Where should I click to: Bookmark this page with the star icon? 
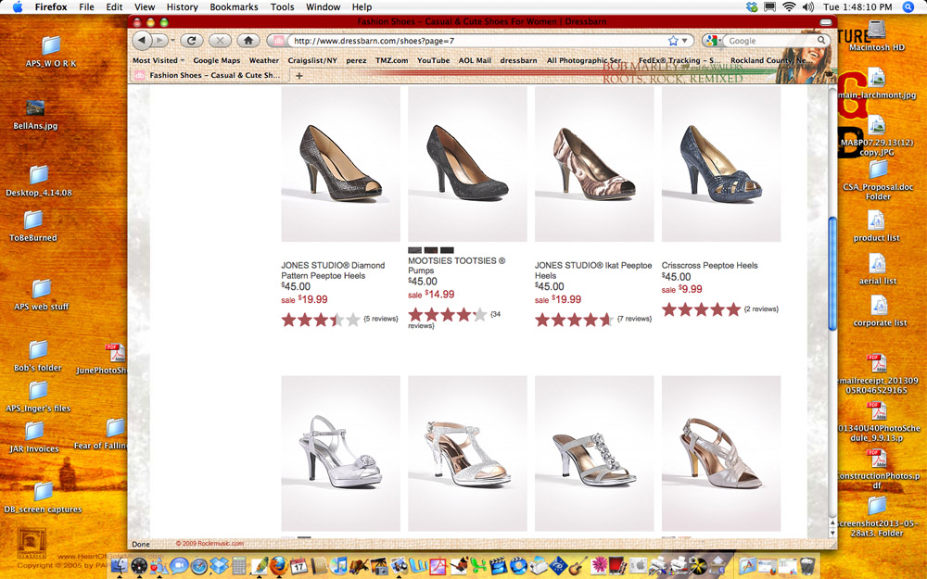(x=673, y=41)
